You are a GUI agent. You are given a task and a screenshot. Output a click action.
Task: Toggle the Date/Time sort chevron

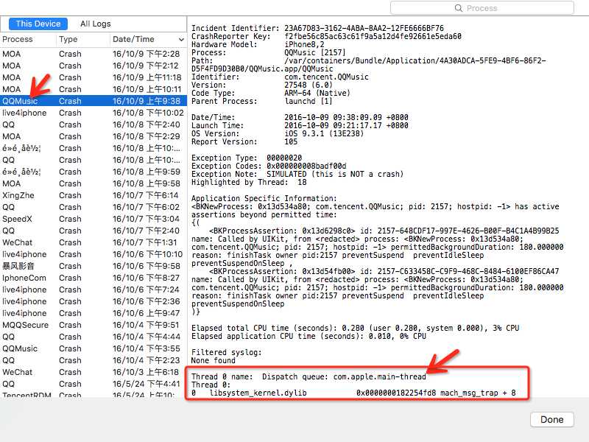pyautogui.click(x=181, y=40)
